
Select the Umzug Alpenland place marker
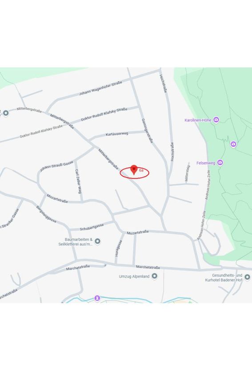point(155,276)
